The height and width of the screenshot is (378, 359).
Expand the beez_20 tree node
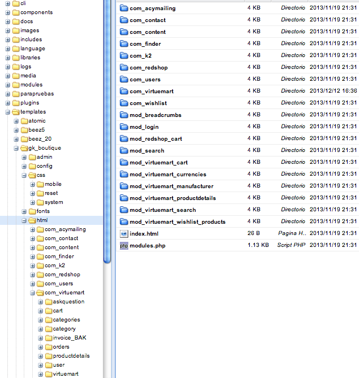[x=16, y=139]
